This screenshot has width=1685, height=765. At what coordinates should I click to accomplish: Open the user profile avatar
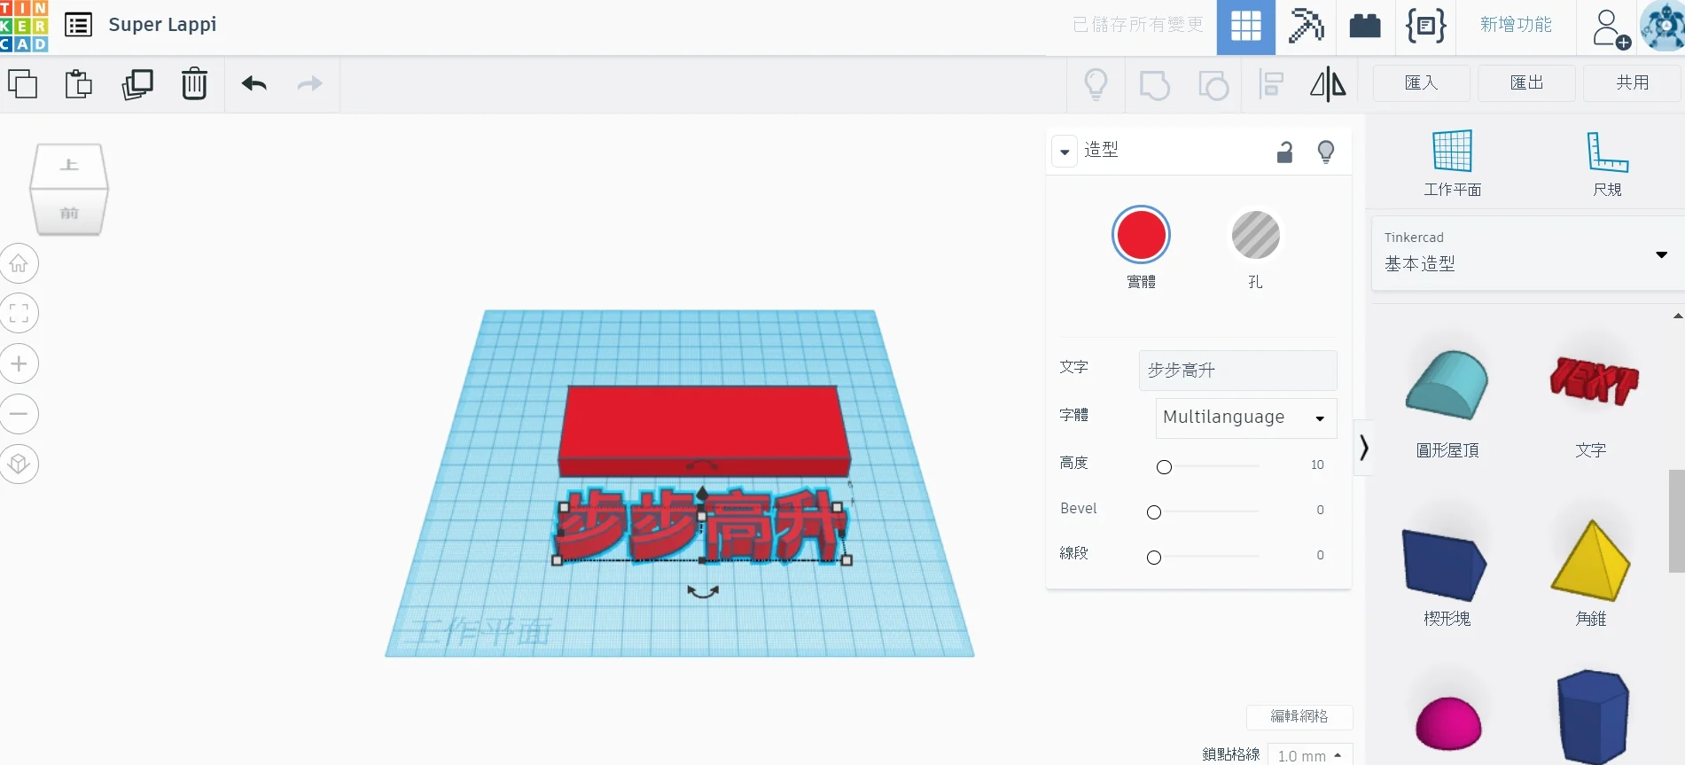1663,27
